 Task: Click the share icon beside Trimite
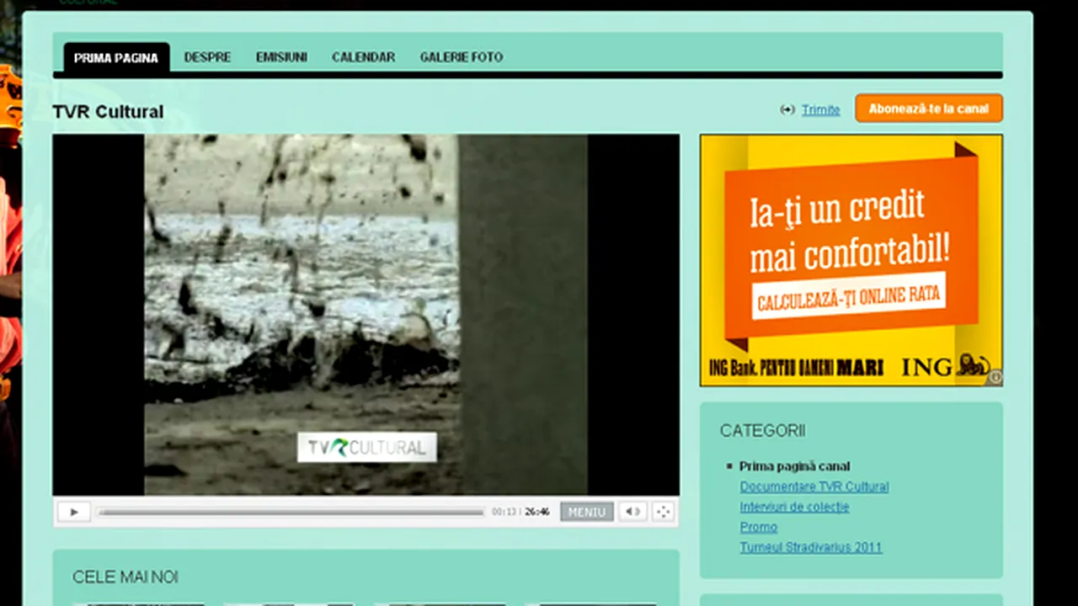pyautogui.click(x=787, y=109)
